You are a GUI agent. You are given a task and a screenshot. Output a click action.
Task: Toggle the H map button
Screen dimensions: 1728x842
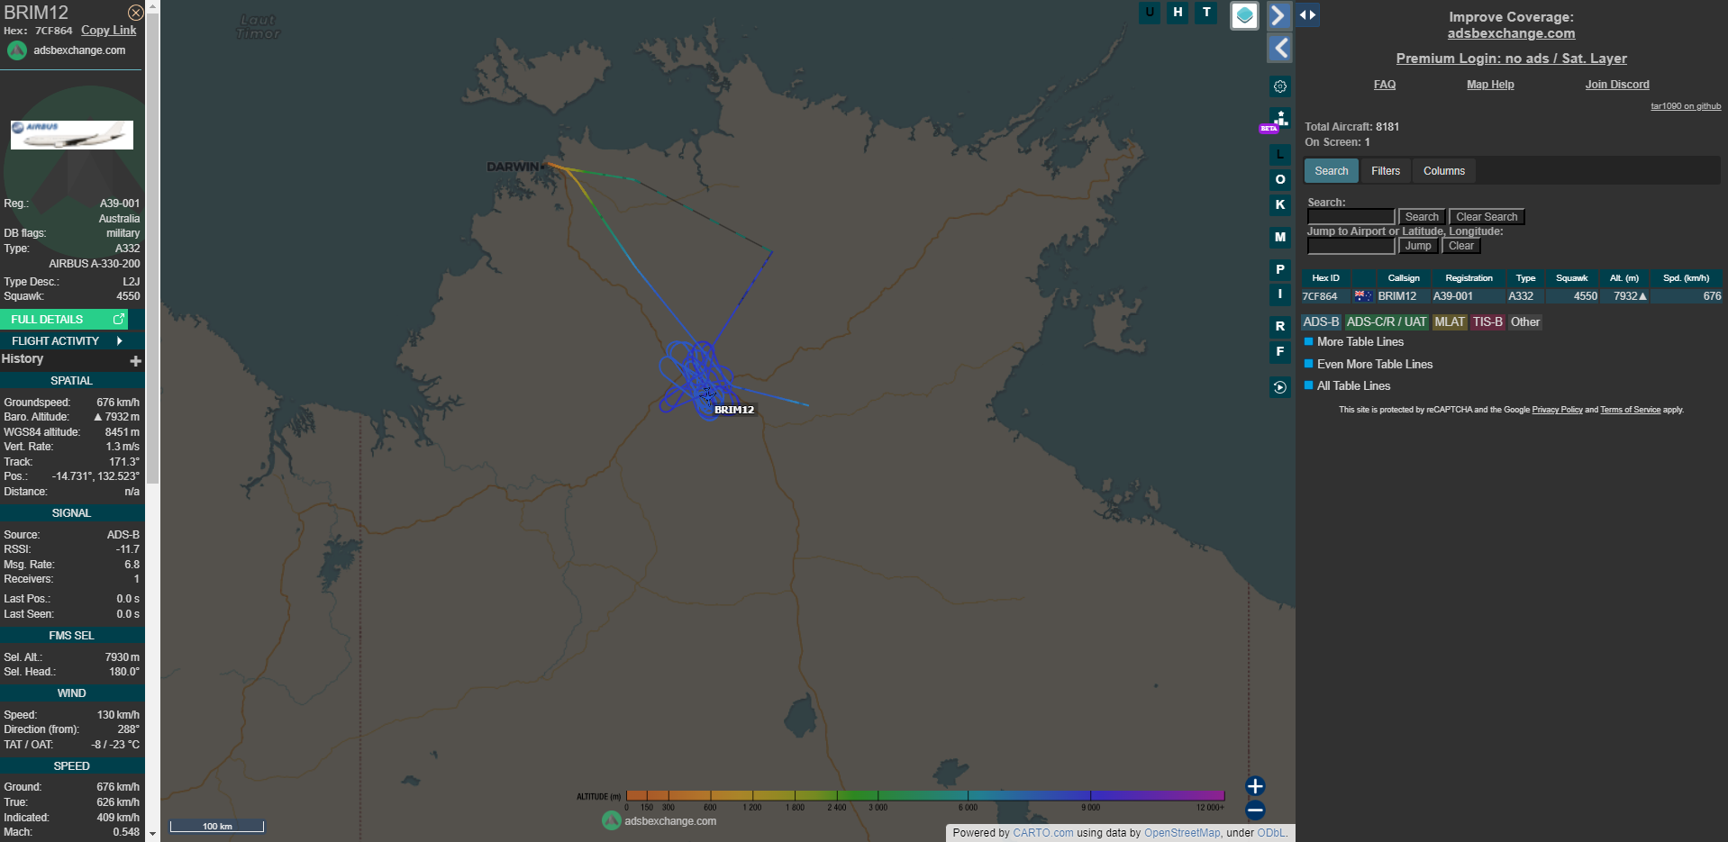pyautogui.click(x=1178, y=13)
